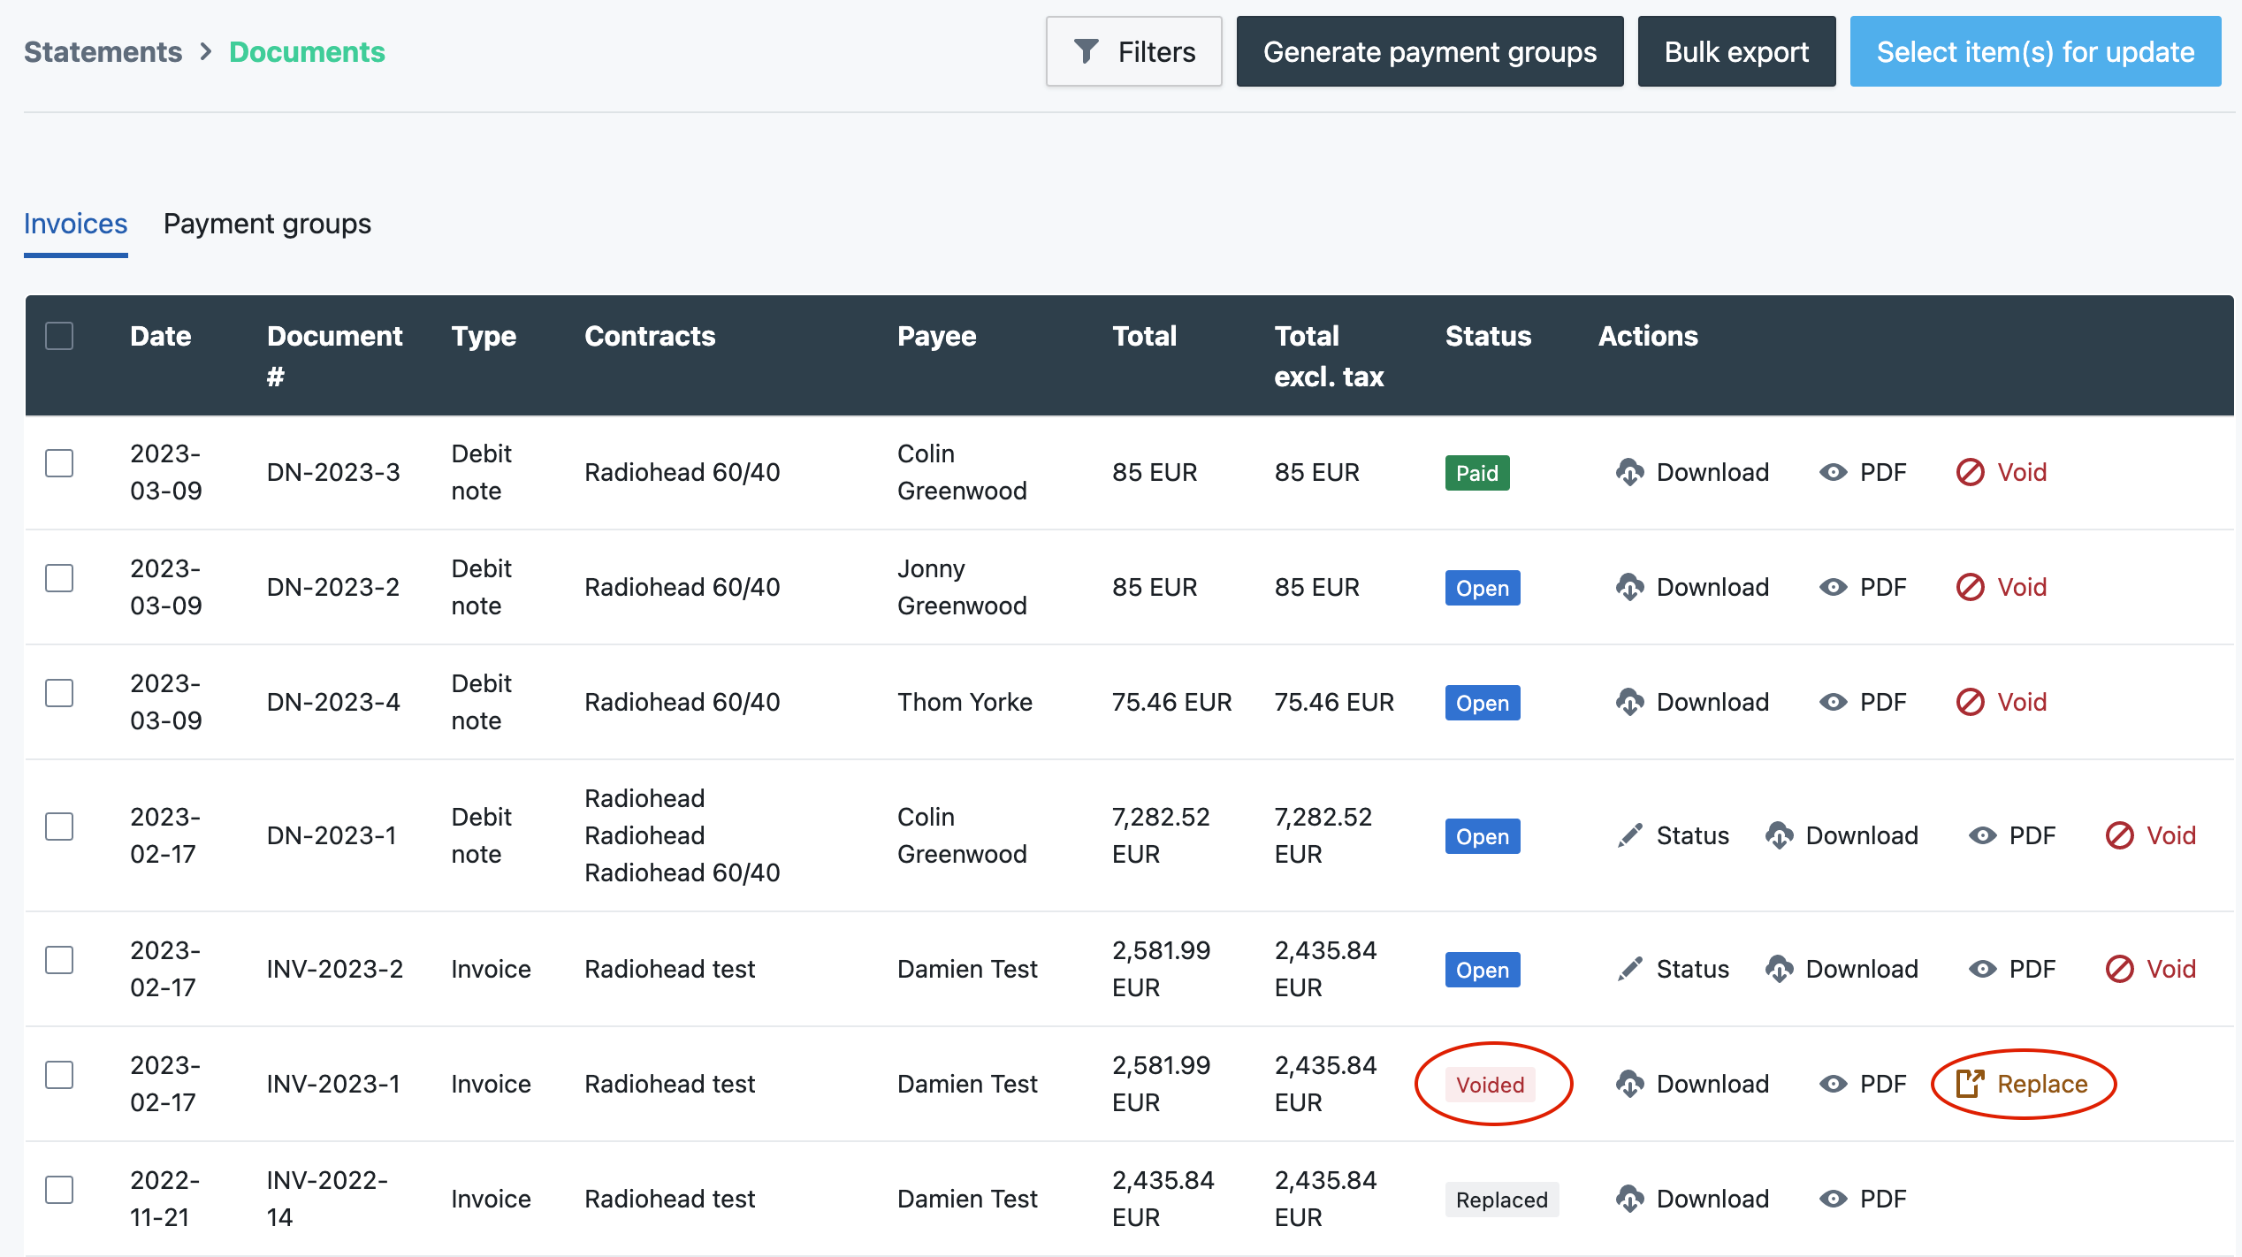View PDF of DN-2023-3
The width and height of the screenshot is (2242, 1257).
pos(1862,472)
